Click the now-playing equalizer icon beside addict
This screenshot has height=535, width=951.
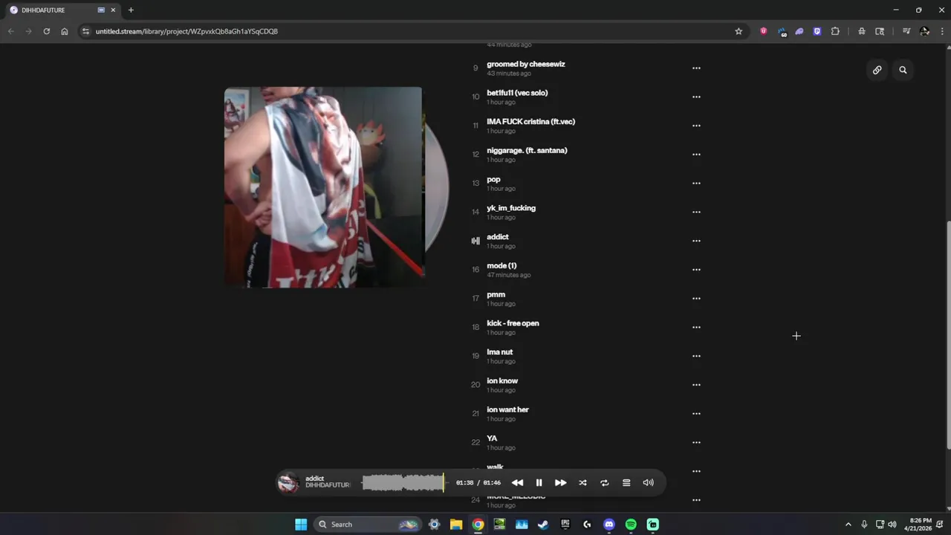click(475, 241)
